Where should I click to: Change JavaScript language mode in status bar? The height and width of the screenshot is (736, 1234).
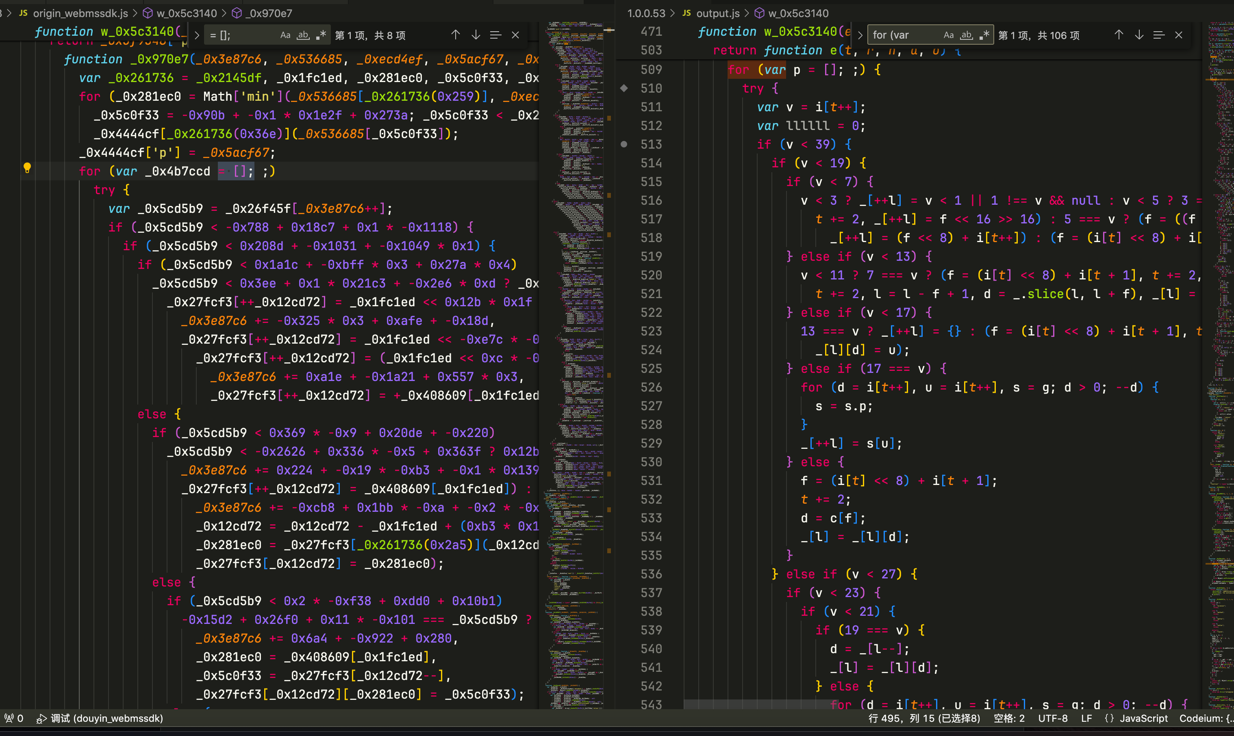[1143, 718]
